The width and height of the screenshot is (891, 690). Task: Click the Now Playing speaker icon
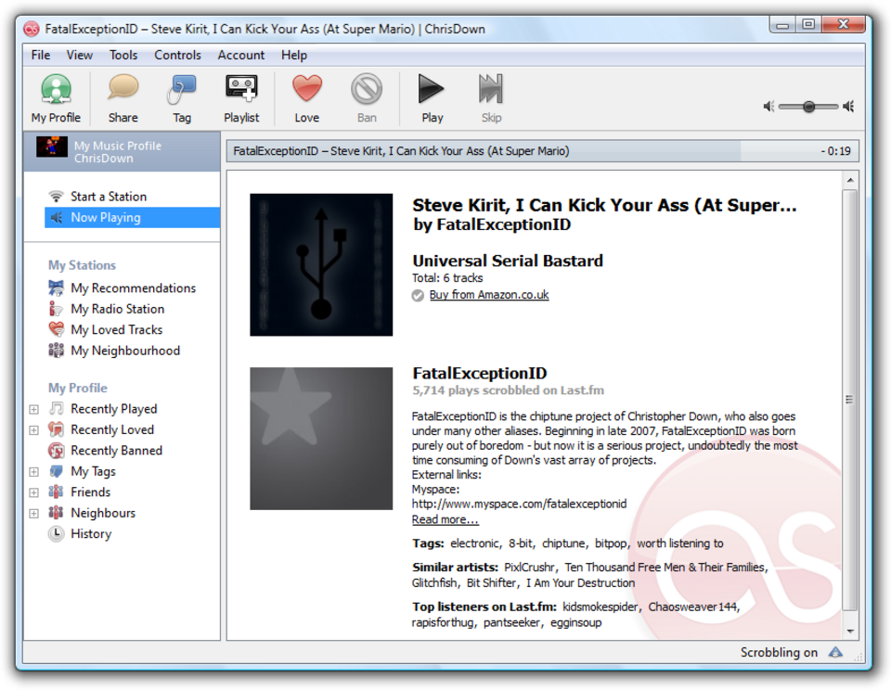57,218
